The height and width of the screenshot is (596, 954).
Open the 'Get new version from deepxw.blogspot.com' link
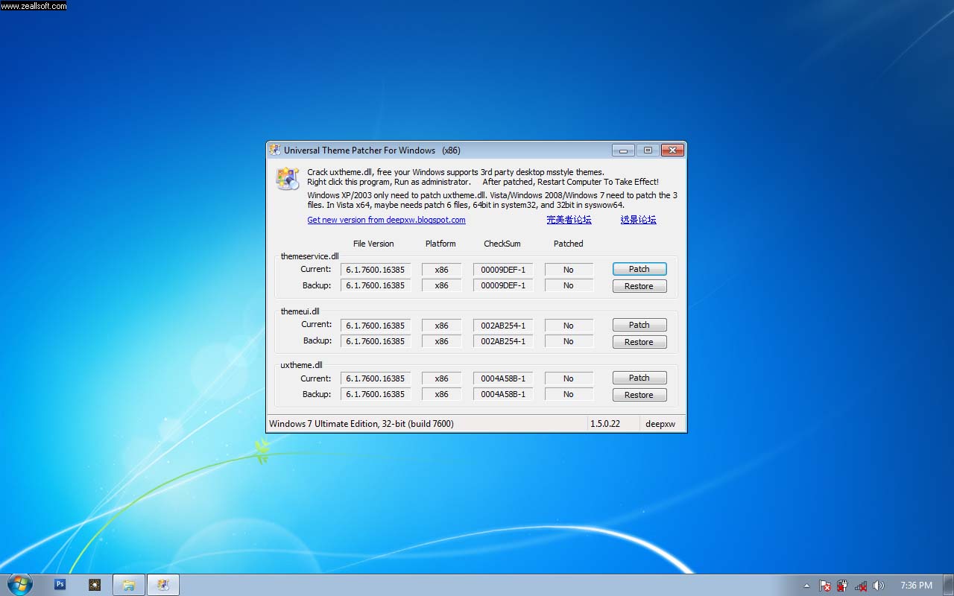[x=386, y=220]
